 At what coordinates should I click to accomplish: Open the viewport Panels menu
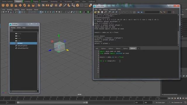point(36,10)
